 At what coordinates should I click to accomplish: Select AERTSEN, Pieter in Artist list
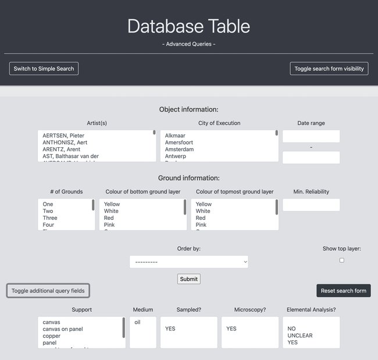pyautogui.click(x=63, y=136)
